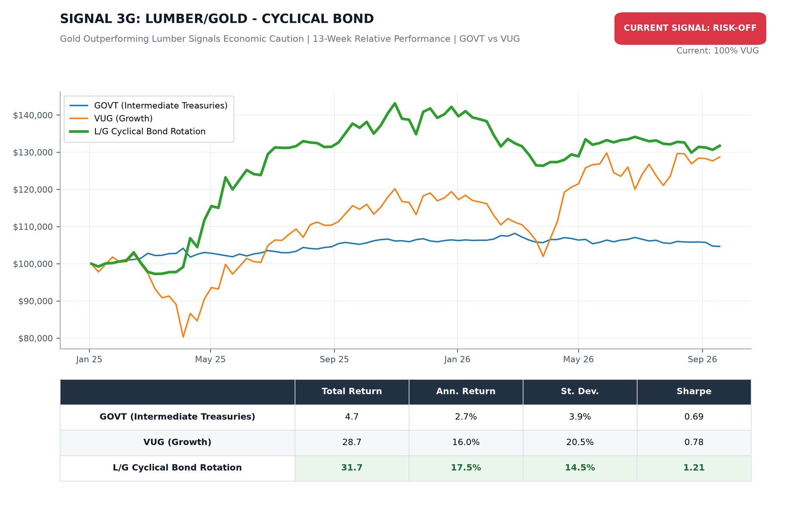Click rotation Sharpe value 1.21

click(694, 468)
